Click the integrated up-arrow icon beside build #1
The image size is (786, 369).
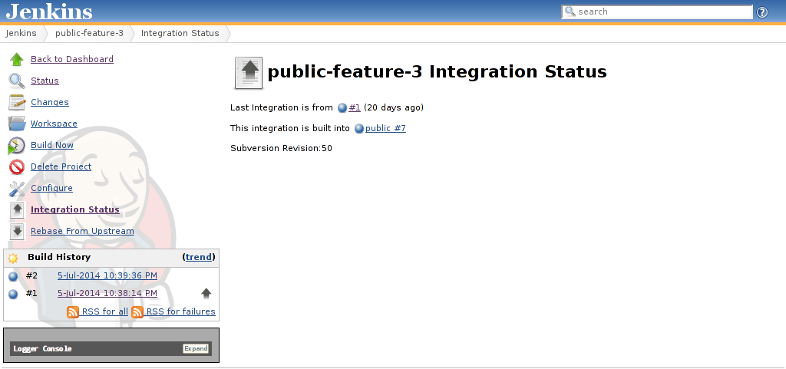(x=206, y=293)
